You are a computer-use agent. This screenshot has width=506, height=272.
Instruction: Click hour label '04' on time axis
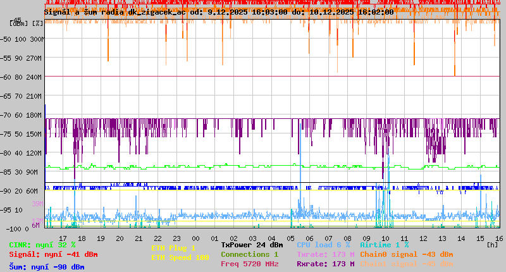(272, 238)
